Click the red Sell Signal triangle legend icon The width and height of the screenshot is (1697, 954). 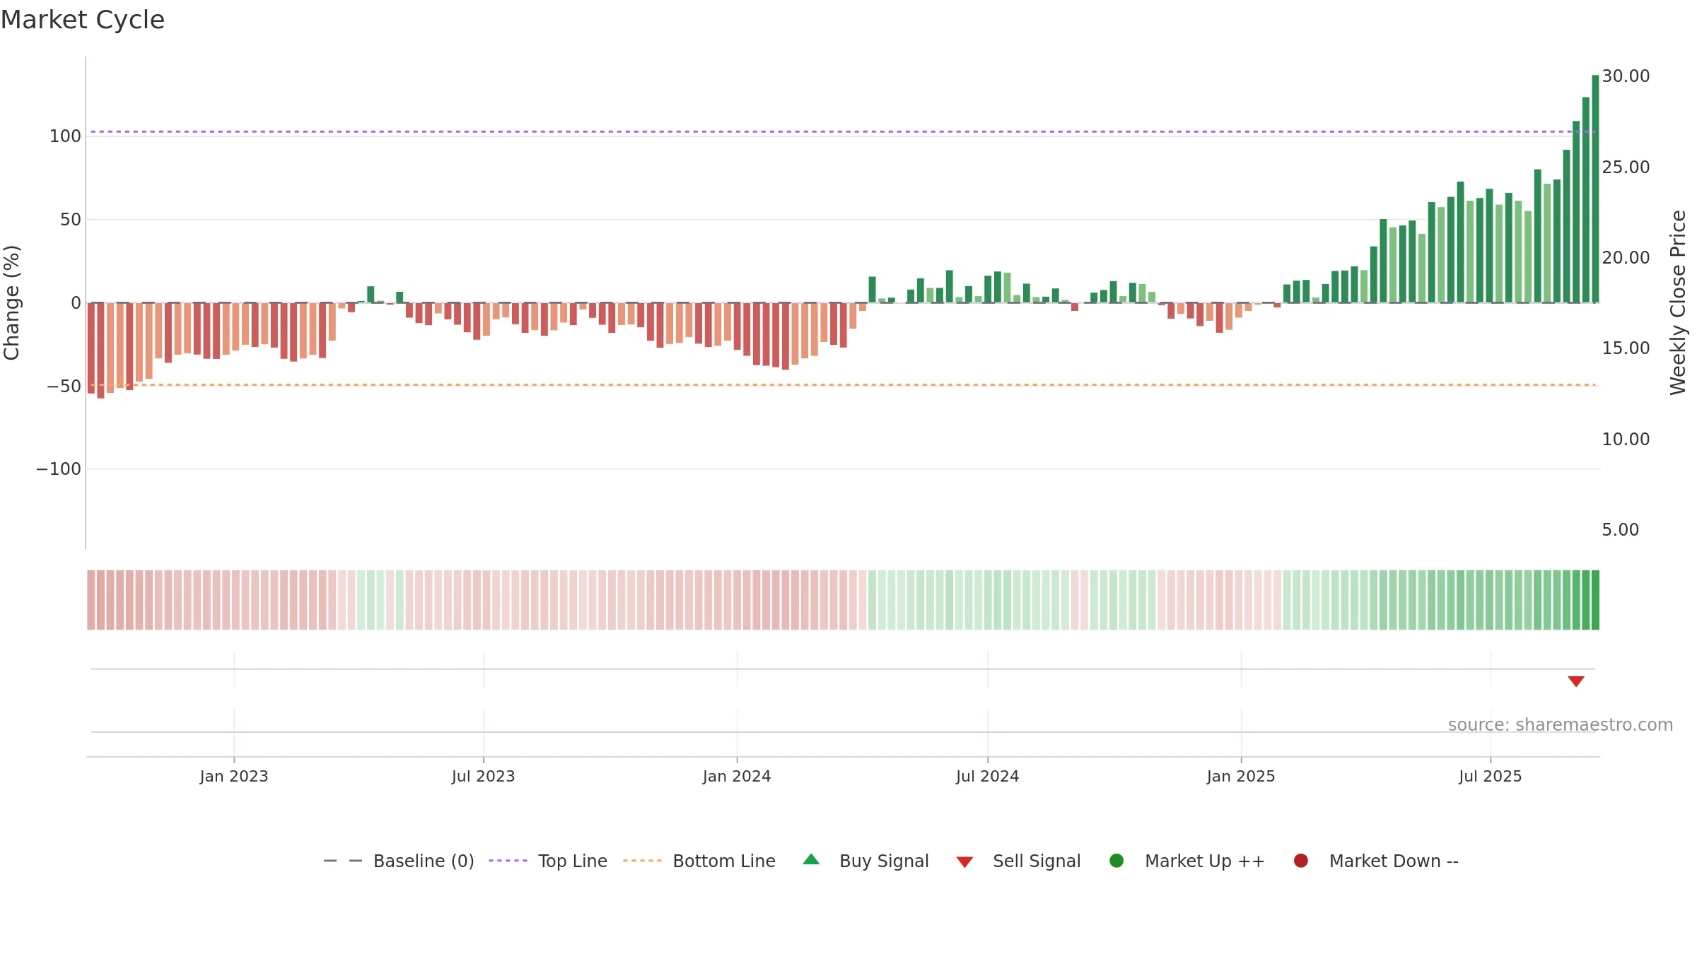pyautogui.click(x=964, y=862)
